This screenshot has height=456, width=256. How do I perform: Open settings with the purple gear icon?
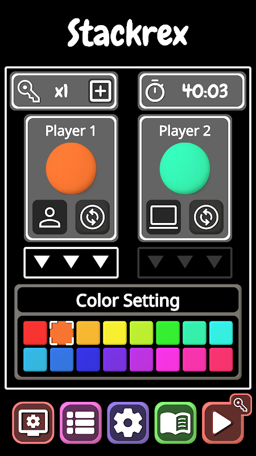click(128, 423)
